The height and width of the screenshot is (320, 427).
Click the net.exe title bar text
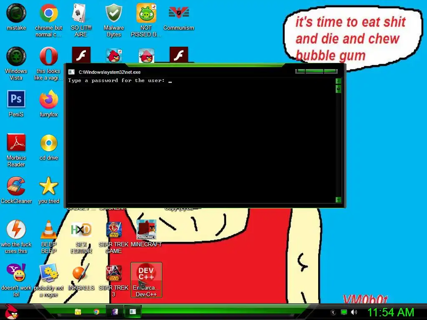(110, 72)
